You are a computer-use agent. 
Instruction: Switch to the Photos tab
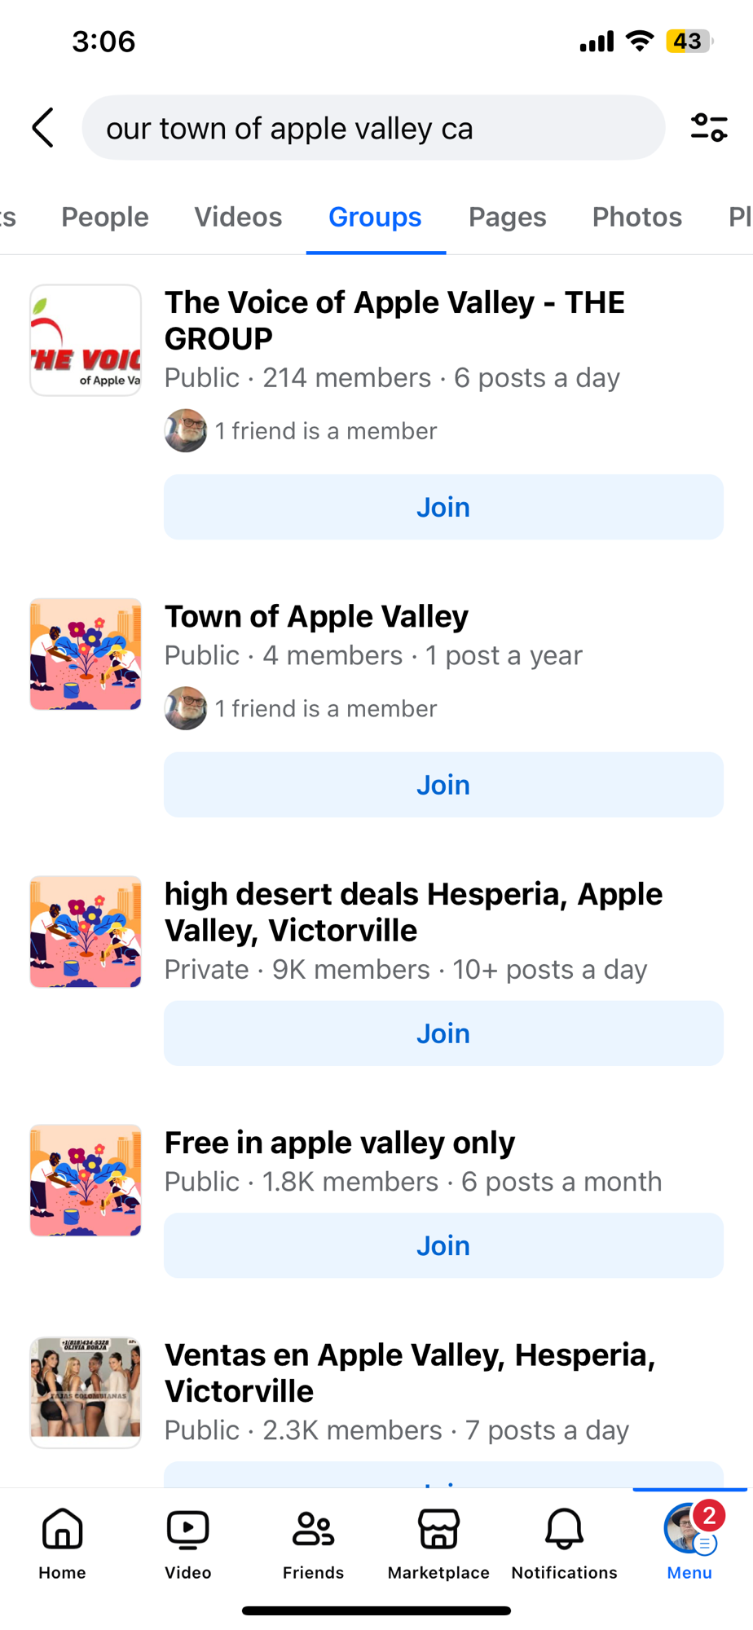[636, 217]
